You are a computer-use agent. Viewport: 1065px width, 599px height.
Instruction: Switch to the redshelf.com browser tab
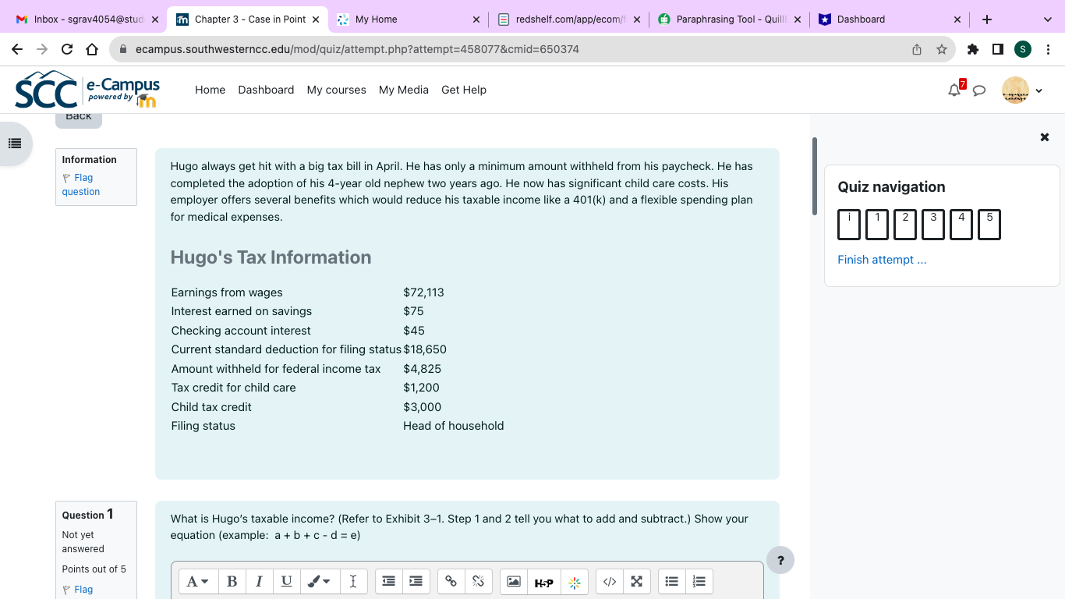click(568, 19)
